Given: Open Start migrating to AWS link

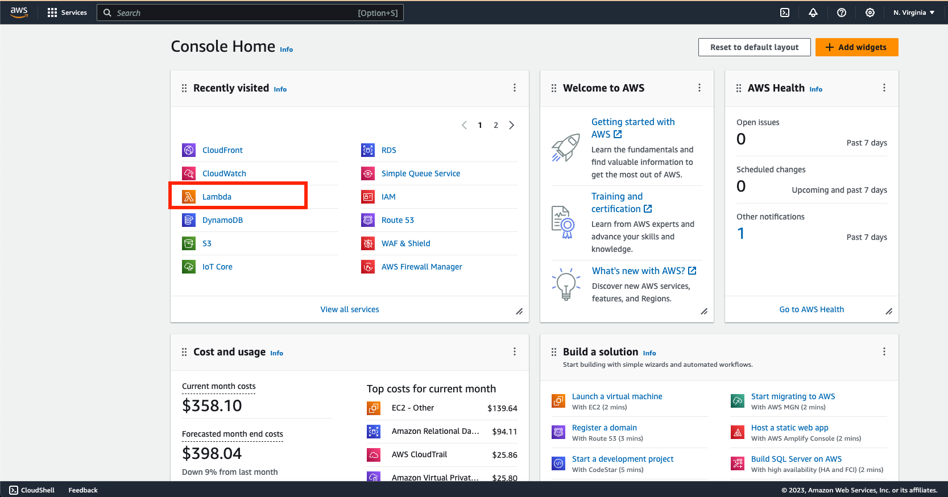Looking at the screenshot, I should [x=793, y=396].
